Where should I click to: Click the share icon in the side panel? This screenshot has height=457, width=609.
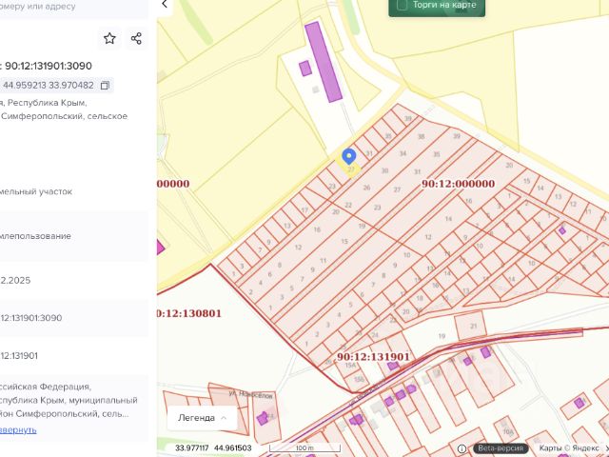click(136, 38)
